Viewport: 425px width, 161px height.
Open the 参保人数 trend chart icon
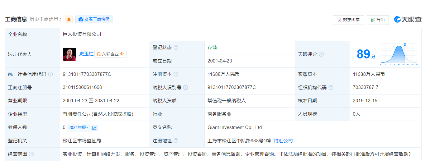pyautogui.click(x=94, y=127)
